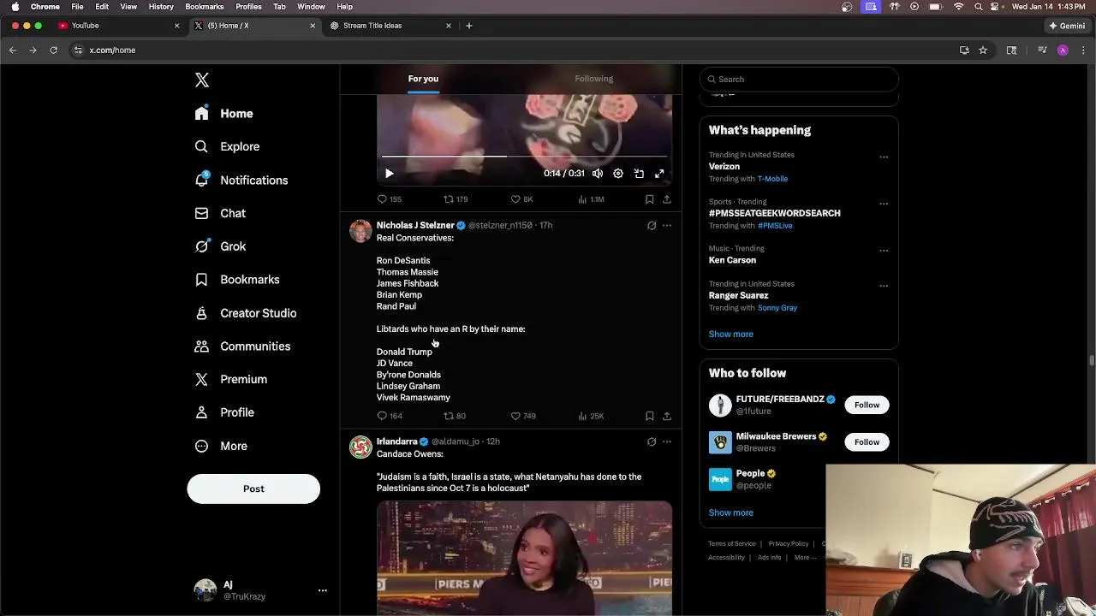Screen dimensions: 1096x616
Task: Repost Stelzner's post with 80 reposts
Action: 455,416
